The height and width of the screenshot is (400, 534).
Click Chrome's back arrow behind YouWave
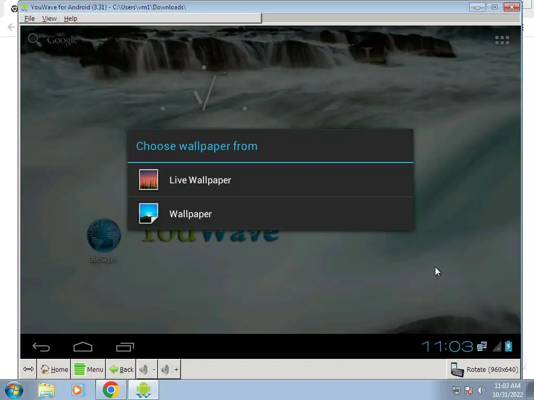[11, 27]
